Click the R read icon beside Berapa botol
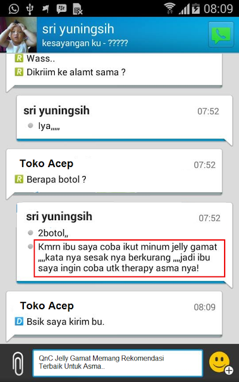This screenshot has width=239, height=382. coord(19,179)
